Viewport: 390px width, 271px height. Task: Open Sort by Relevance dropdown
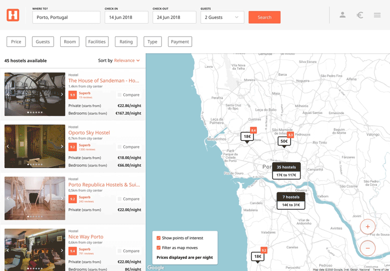(x=127, y=60)
